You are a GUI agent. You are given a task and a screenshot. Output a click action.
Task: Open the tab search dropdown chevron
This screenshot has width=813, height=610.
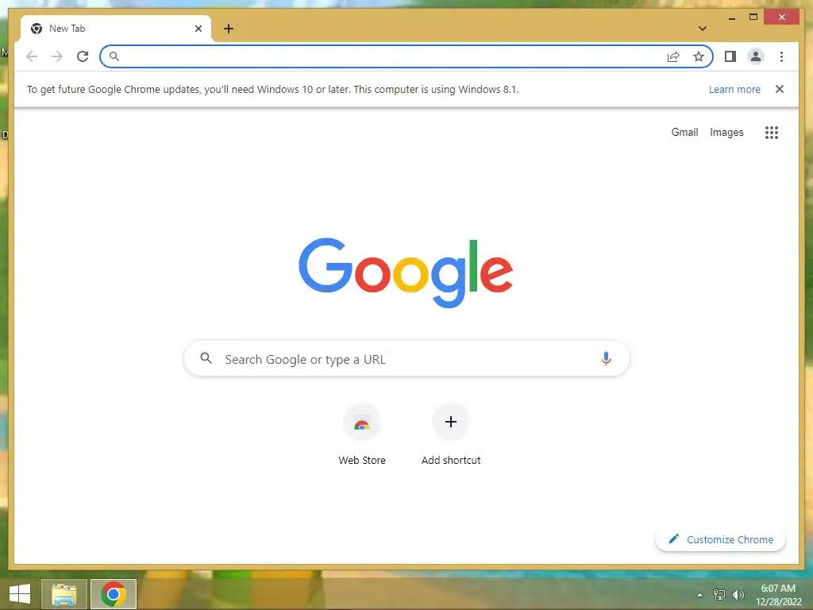pos(703,29)
